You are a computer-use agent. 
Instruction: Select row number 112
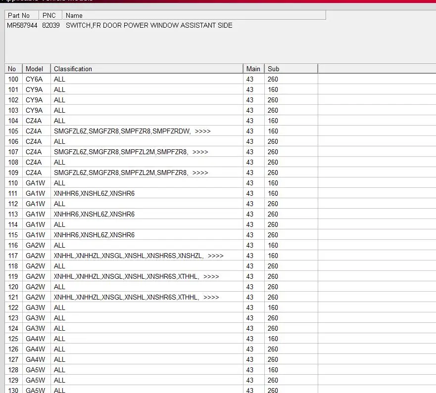(x=13, y=204)
